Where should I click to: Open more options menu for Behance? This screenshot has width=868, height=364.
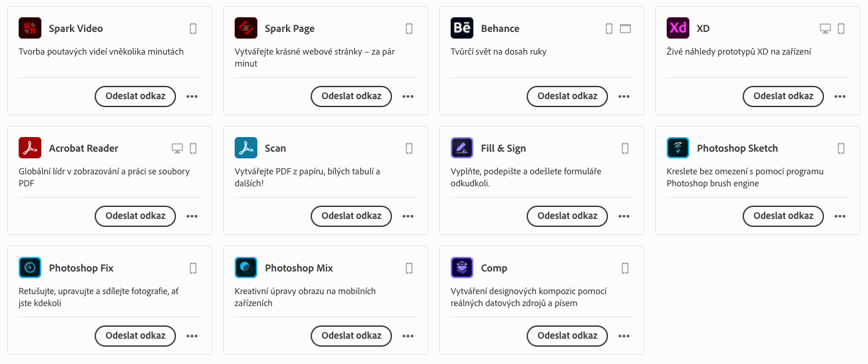624,96
